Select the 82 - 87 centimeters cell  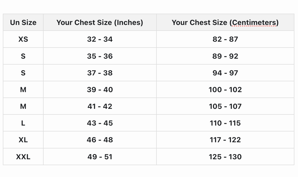tap(225, 39)
